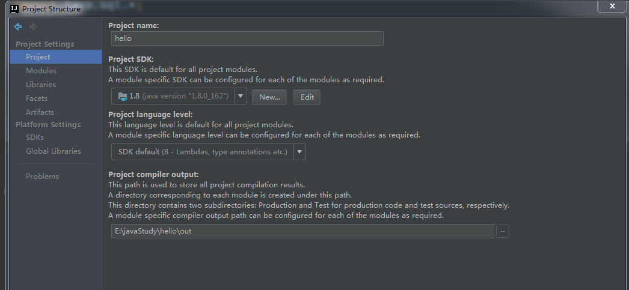629x290 pixels.
Task: View the Problems section
Action: pyautogui.click(x=42, y=177)
